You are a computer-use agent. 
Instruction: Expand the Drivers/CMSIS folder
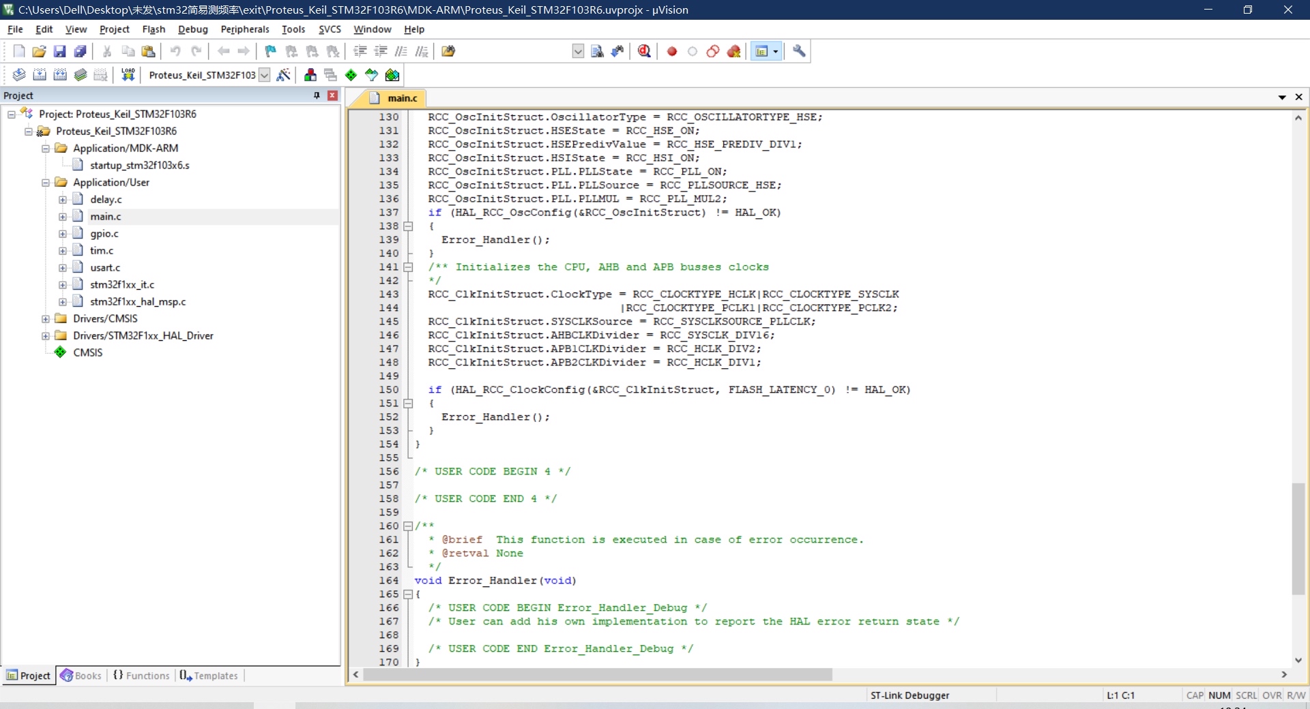coord(46,319)
